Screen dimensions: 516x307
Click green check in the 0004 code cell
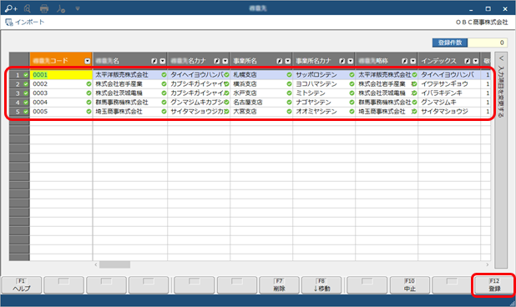click(x=89, y=103)
